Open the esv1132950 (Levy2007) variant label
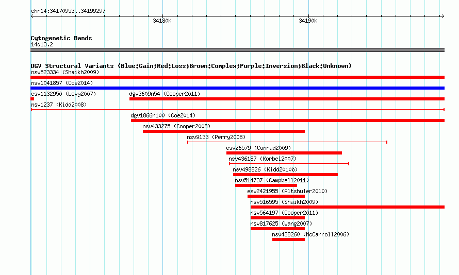Viewport: 459px width, 275px height. click(x=63, y=94)
